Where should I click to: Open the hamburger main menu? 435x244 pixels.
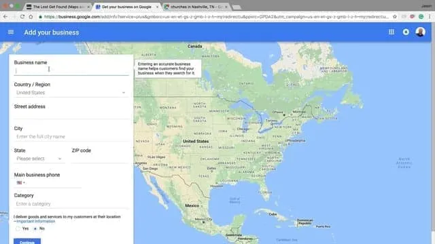coord(11,33)
